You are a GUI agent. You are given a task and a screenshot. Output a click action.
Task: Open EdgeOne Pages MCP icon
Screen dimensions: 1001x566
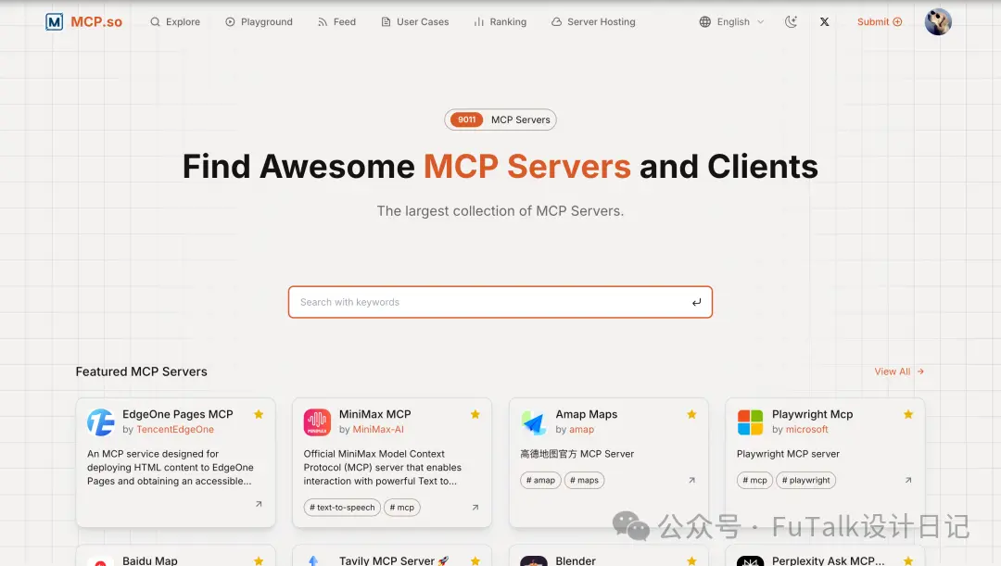[101, 422]
